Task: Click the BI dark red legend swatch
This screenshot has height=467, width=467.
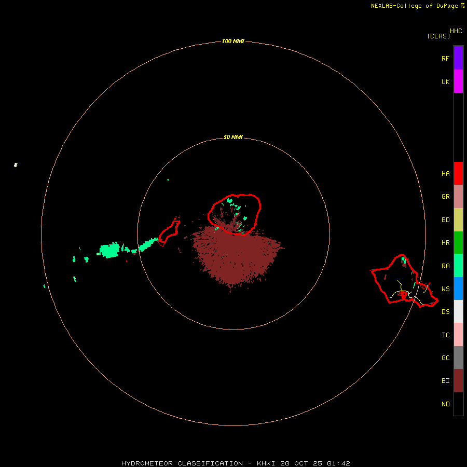Action: pos(458,381)
